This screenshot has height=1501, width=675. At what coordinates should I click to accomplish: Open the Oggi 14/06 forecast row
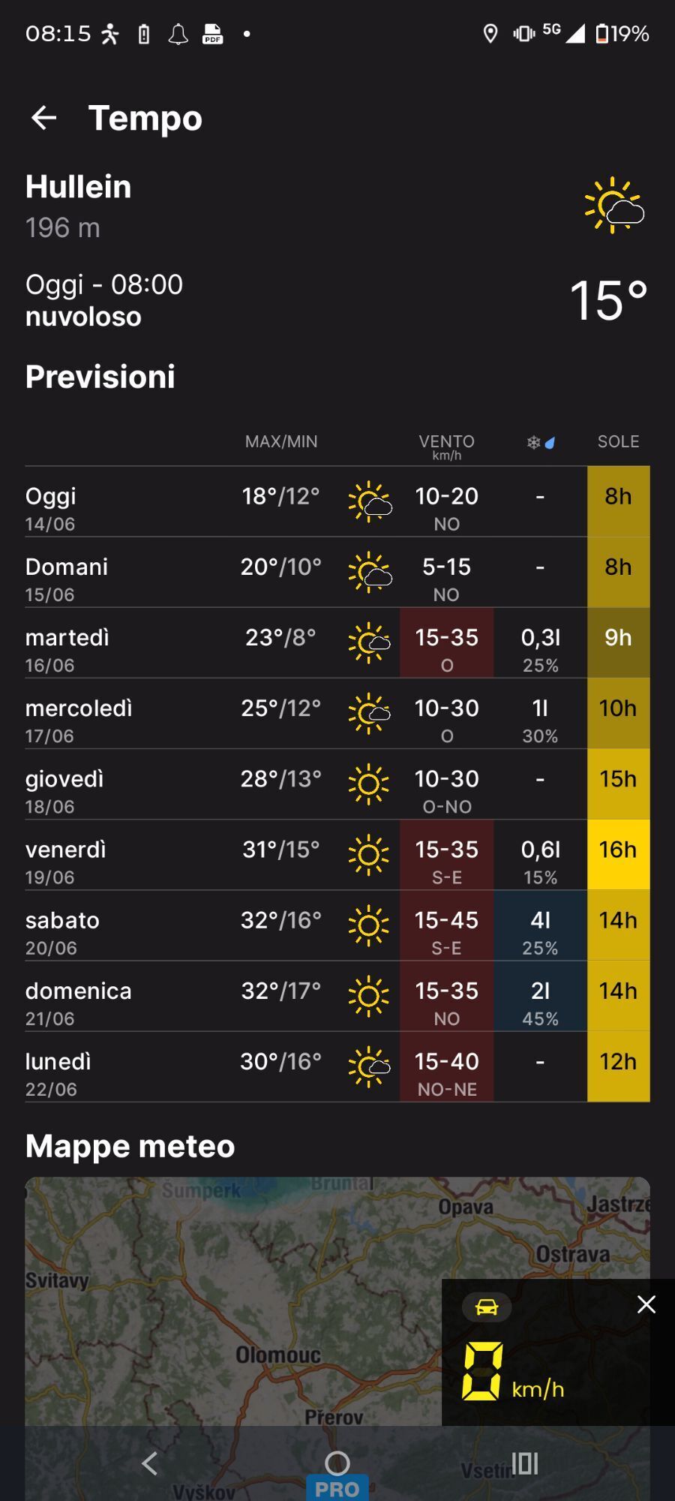[x=337, y=501]
